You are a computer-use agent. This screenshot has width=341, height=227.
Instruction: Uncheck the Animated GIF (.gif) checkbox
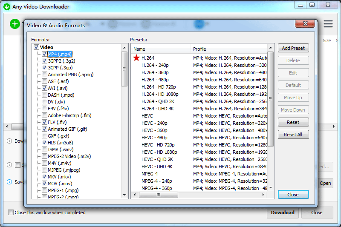pos(44,129)
